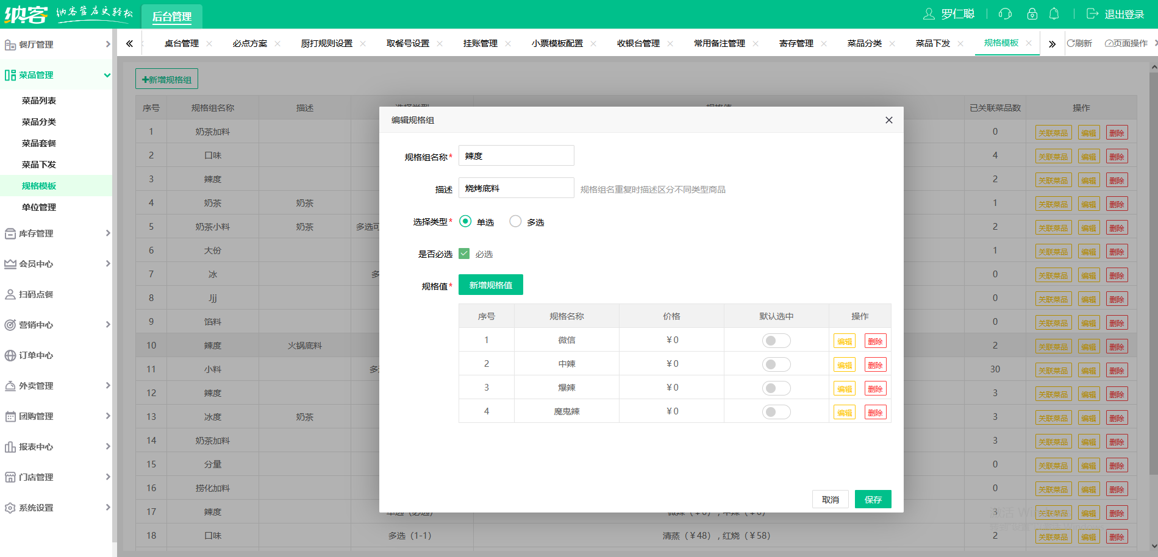This screenshot has height=557, width=1158.
Task: Click the 扫码点餐 QR ordering icon
Action: click(10, 294)
